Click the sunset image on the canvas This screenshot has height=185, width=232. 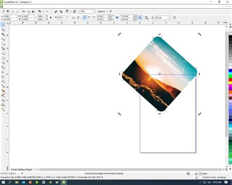[160, 74]
